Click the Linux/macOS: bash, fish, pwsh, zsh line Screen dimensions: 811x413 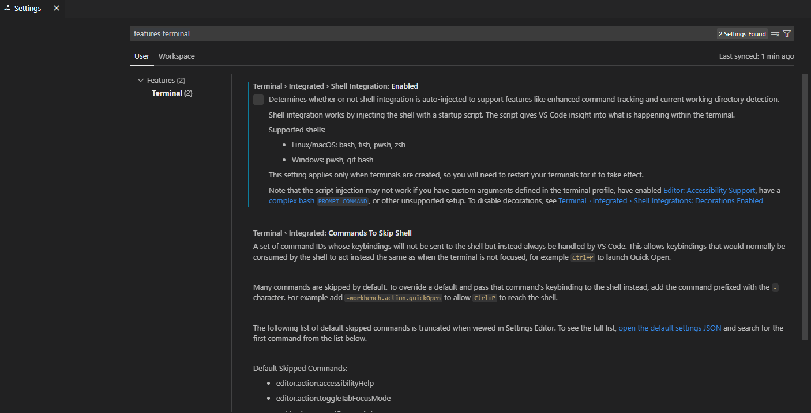348,145
